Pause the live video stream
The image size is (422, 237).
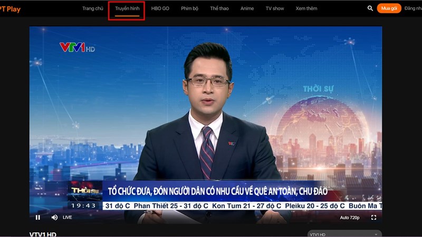(x=38, y=218)
